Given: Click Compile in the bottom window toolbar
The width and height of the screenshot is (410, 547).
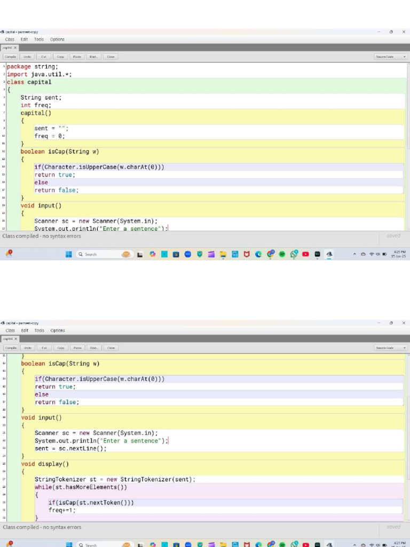Looking at the screenshot, I should pos(11,348).
